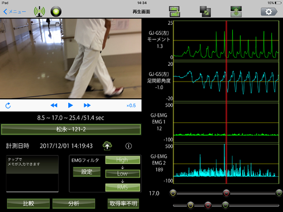Tap the walking video frame

70,58
